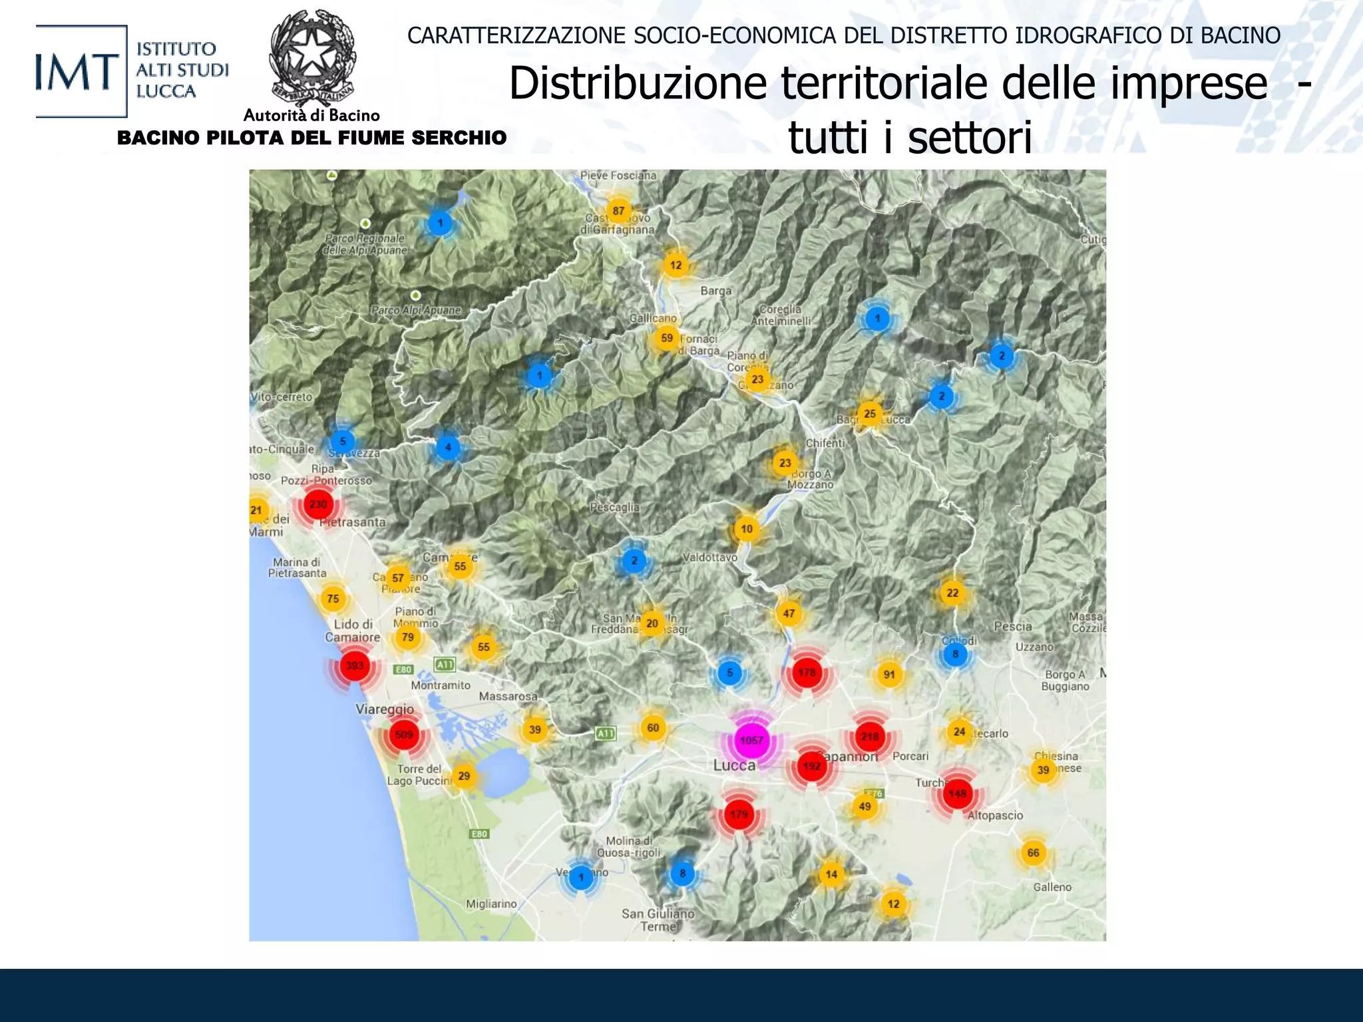This screenshot has width=1363, height=1022.
Task: Click the orange 25 marker at Bagni di Lucca
Action: (x=870, y=414)
